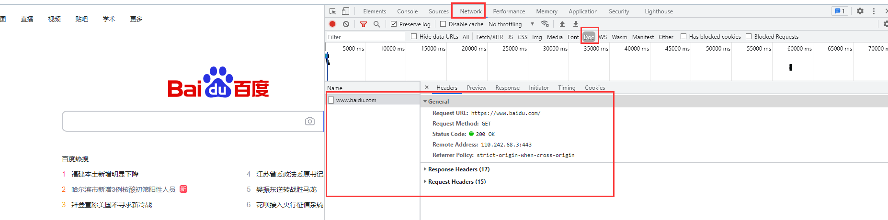Show the Preview tab of request

coord(476,88)
